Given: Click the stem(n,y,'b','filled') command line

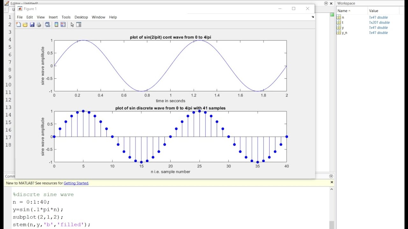Looking at the screenshot, I should [x=52, y=225].
